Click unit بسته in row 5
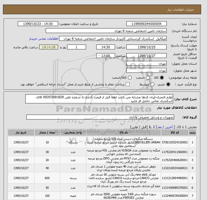This screenshot has height=200, width=207. (x=73, y=178)
